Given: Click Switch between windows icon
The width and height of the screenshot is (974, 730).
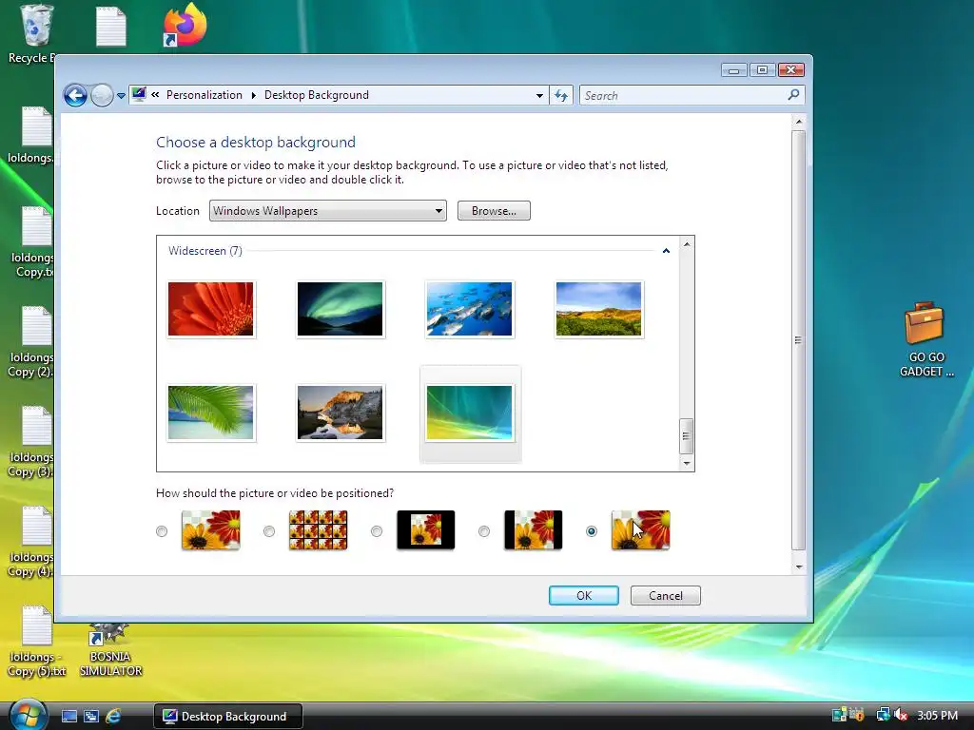Looking at the screenshot, I should pos(91,717).
